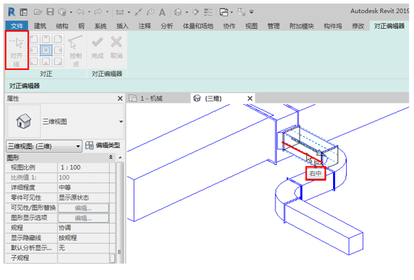Save project with the floppy disk icon
Screen dimensions: 414x280
[50, 12]
